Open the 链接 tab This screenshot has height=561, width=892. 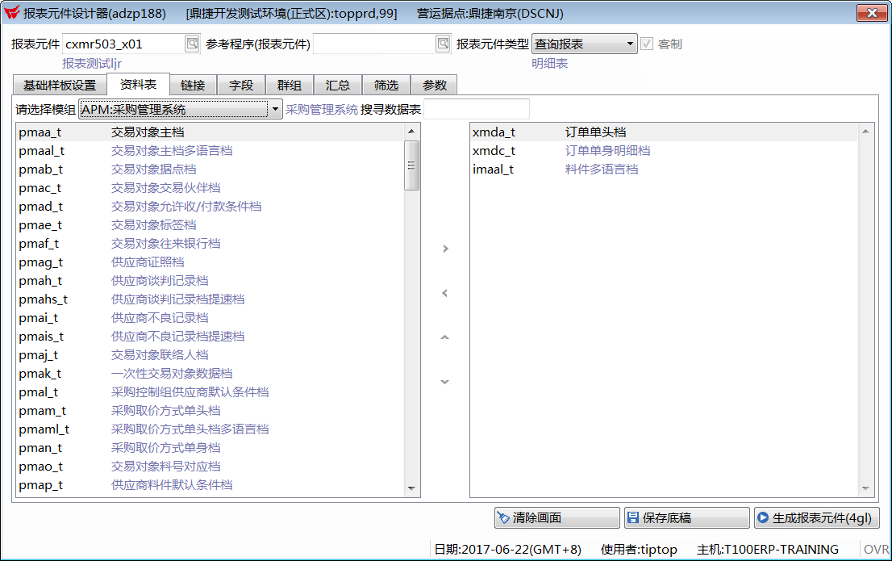pos(193,85)
